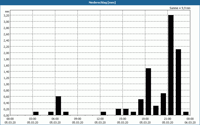Click the 1,40 y-axis value

coord(6,71)
